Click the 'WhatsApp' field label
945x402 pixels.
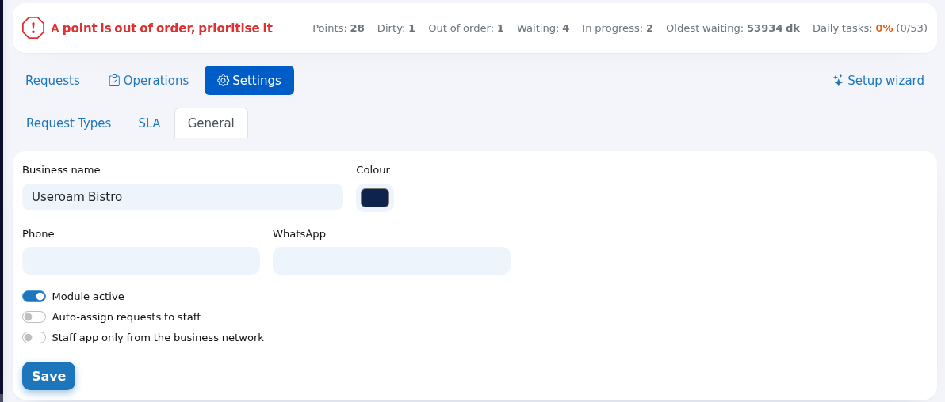[x=299, y=233]
